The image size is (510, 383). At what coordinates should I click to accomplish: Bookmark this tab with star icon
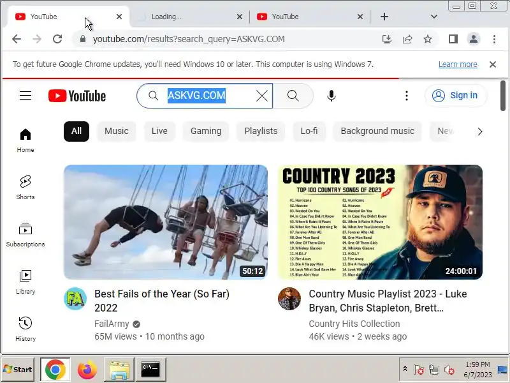point(428,39)
